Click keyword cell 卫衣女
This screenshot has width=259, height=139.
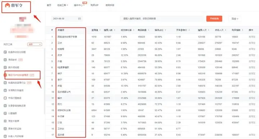point(61,129)
